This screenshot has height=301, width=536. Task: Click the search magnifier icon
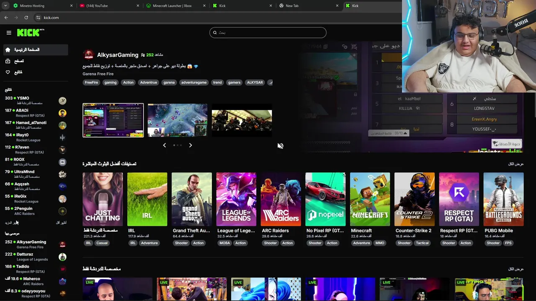tap(215, 33)
